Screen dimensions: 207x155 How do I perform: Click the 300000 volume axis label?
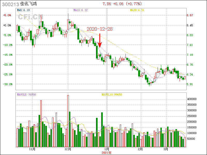click(192, 110)
